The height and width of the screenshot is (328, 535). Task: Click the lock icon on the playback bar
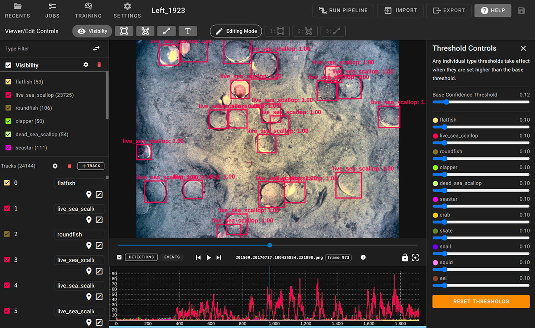405,257
